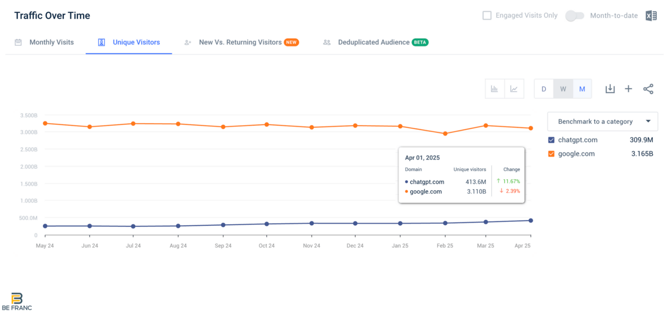Select the Unique Visitors tab
664x313 pixels.
(129, 42)
